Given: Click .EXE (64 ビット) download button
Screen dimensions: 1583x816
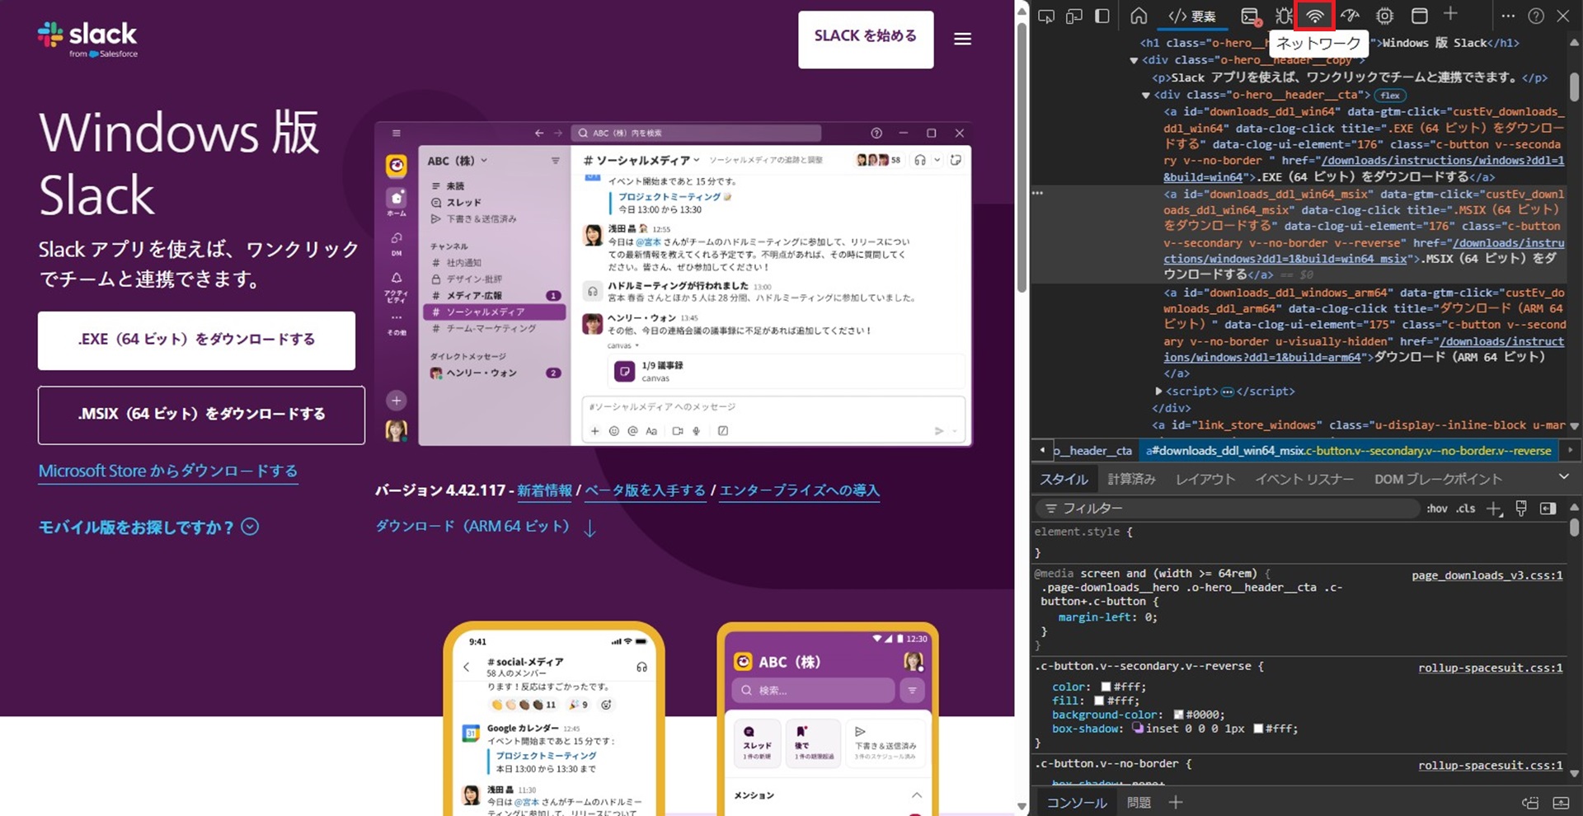Looking at the screenshot, I should pyautogui.click(x=196, y=340).
